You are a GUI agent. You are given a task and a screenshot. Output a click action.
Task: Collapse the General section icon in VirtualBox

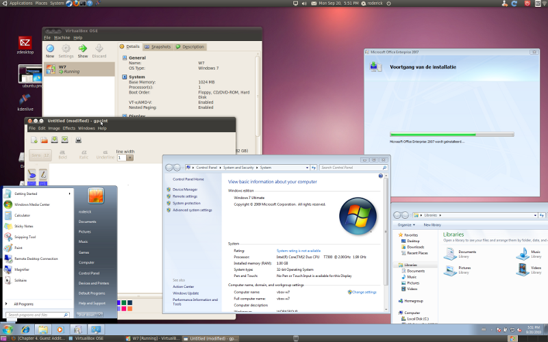[x=125, y=57]
